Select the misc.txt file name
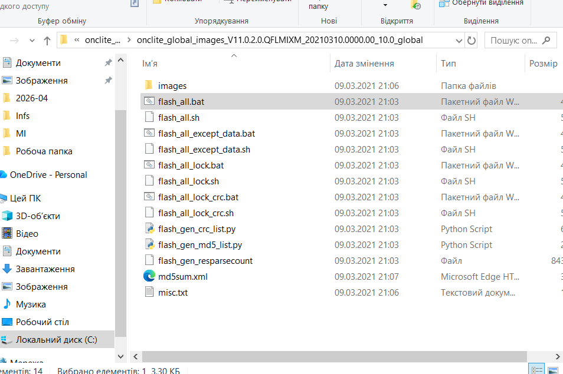The height and width of the screenshot is (374, 563). pos(173,293)
